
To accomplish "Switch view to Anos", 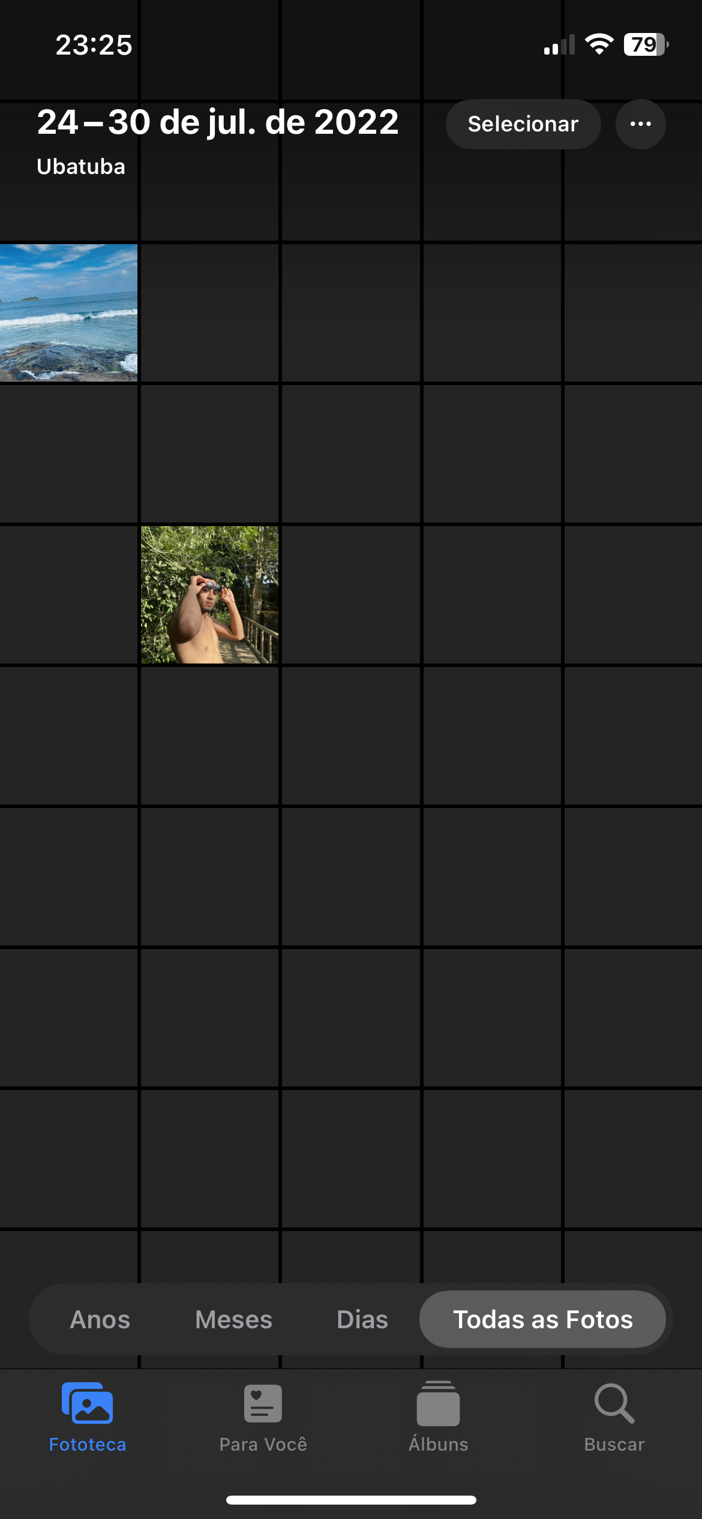I will click(x=100, y=1319).
